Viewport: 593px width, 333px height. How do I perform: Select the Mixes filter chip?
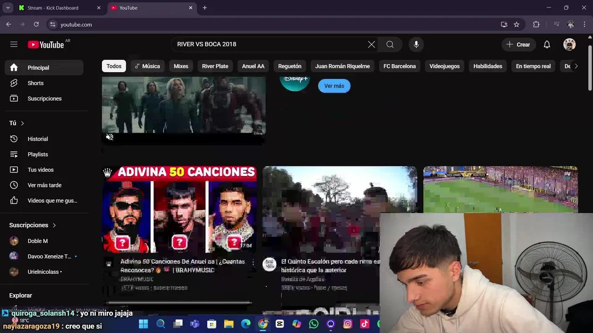[x=181, y=66]
